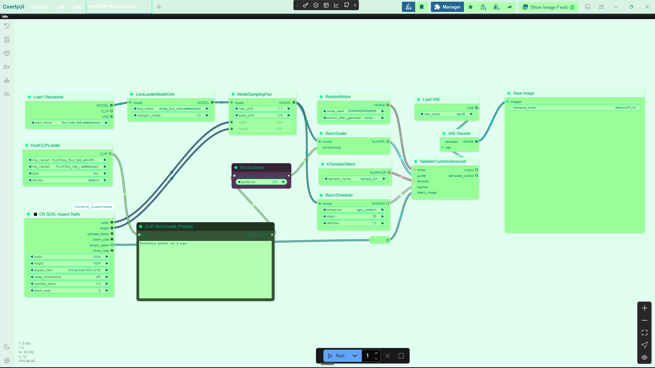Zoom in on canvas with plus
The height and width of the screenshot is (368, 655).
(644, 308)
